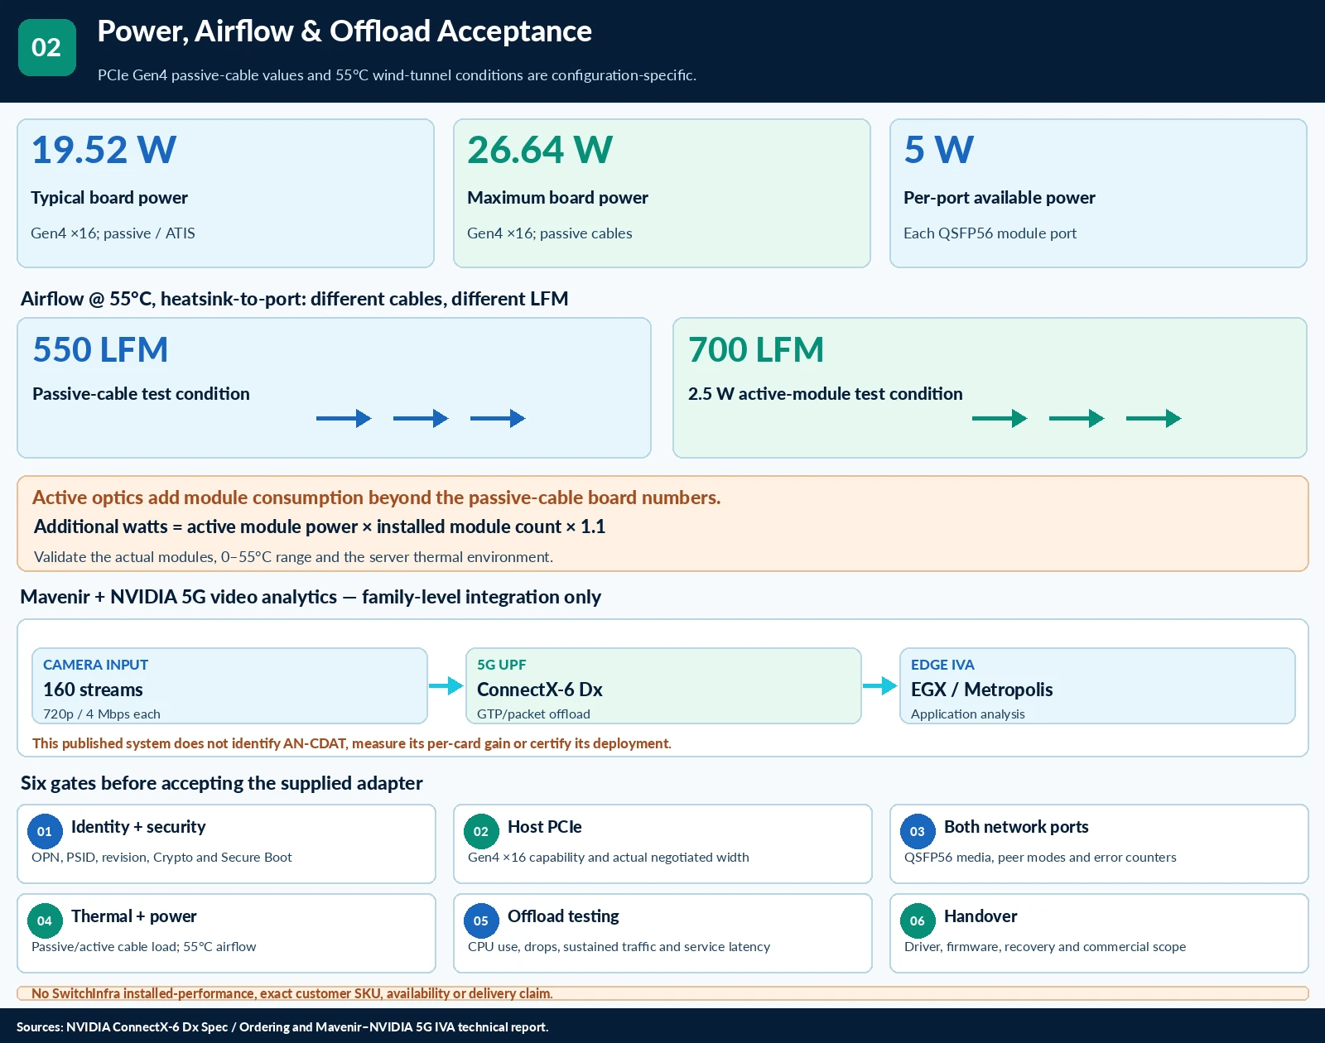Click the 'Active optics add module consumption' heading
This screenshot has height=1043, width=1325.
(377, 497)
